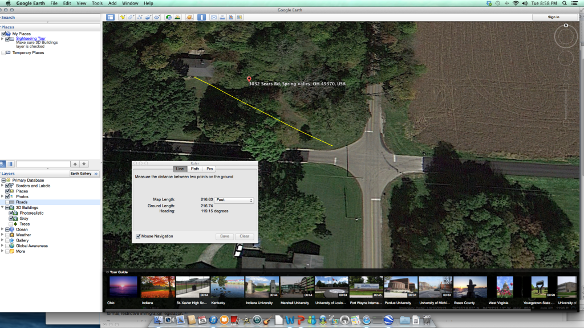The height and width of the screenshot is (328, 584).
Task: Switch to the Pro tab in Ruler
Action: coord(210,169)
